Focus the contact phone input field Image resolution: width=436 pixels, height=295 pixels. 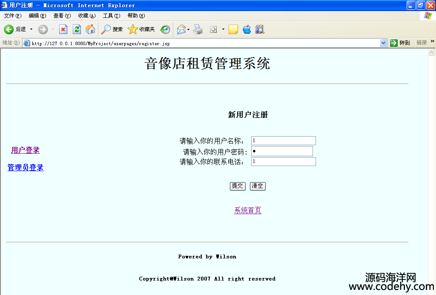pyautogui.click(x=283, y=161)
